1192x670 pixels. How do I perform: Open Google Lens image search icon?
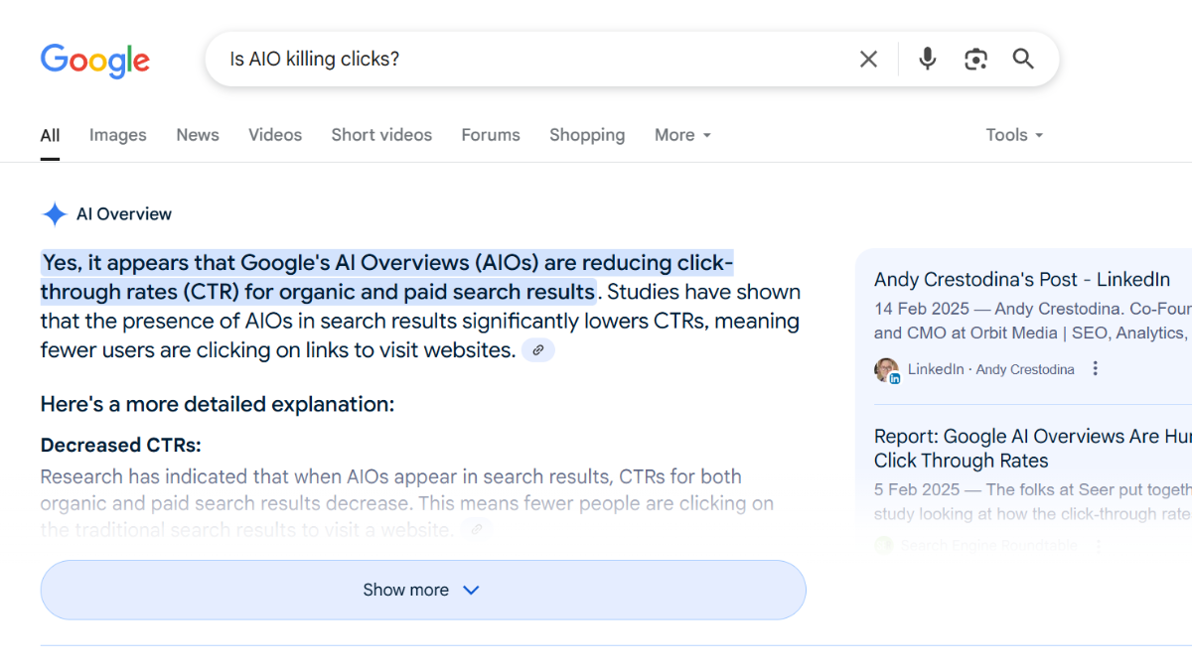click(x=975, y=60)
